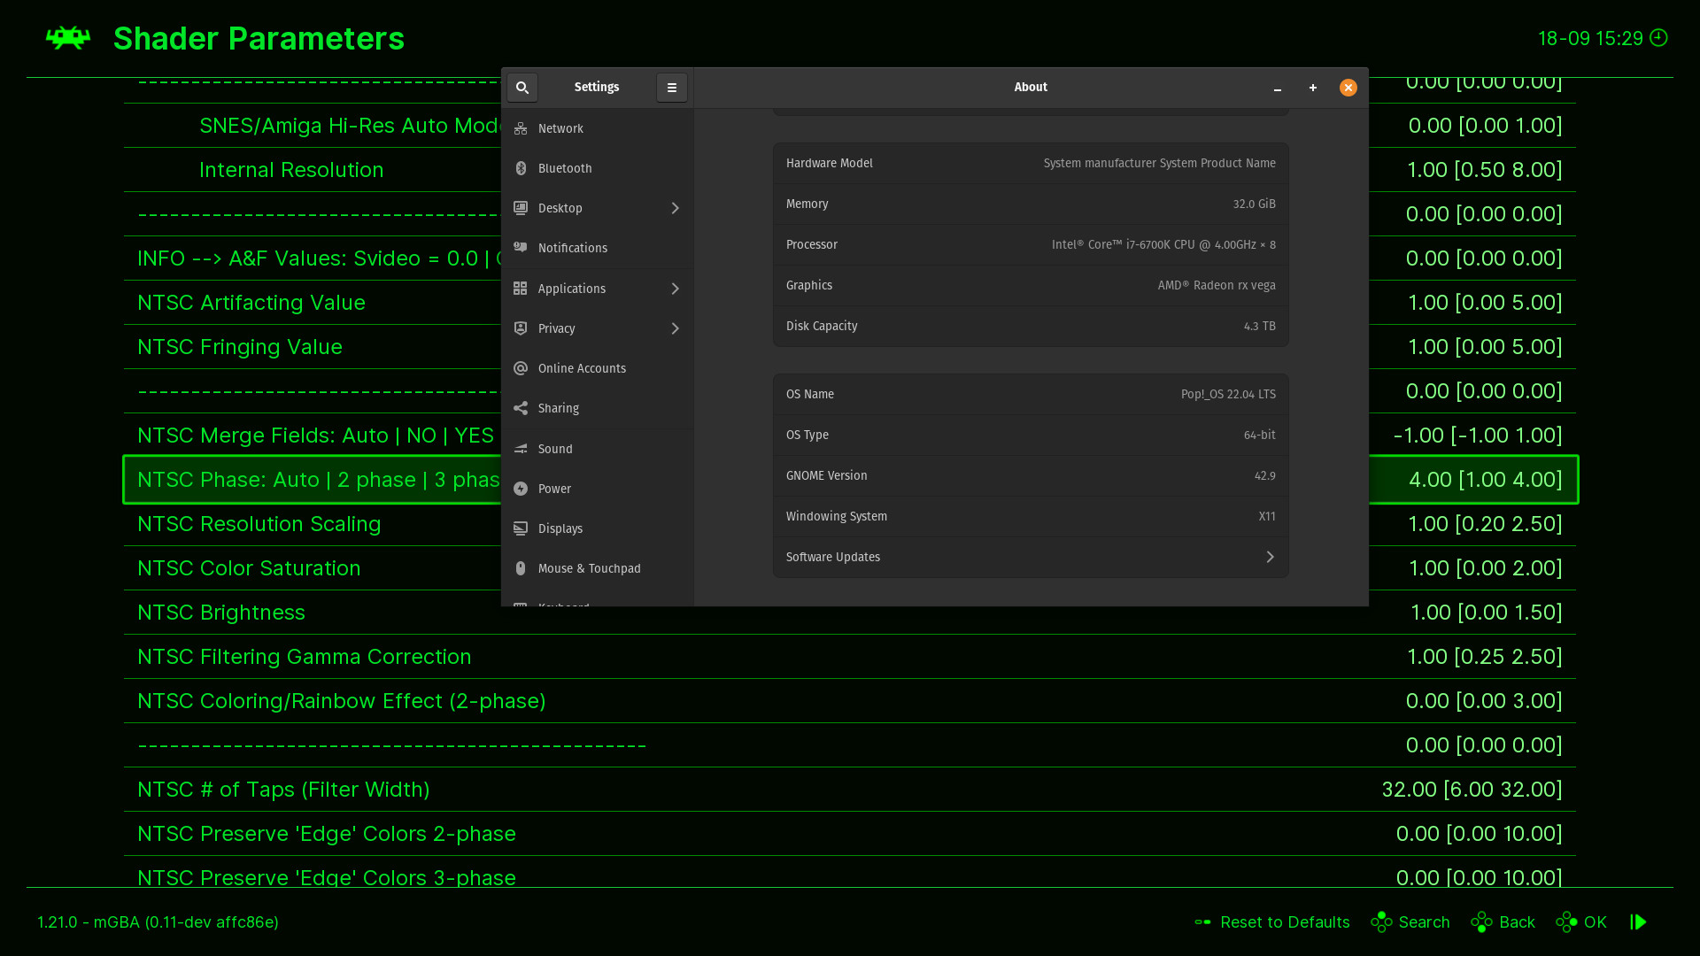
Task: Click the green play arrow icon
Action: 1639,922
